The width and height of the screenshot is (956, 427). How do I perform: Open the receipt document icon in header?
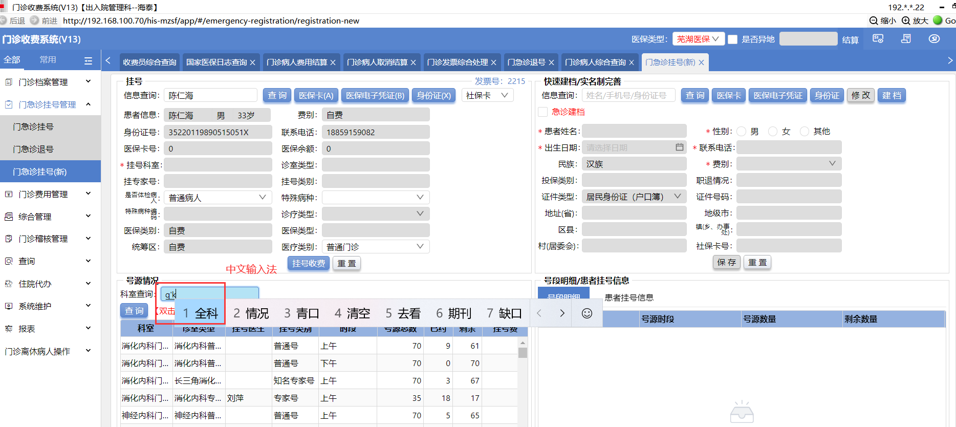point(906,39)
